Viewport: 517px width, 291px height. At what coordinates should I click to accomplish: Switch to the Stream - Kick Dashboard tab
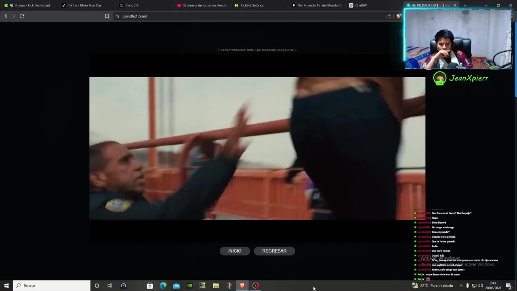[x=29, y=5]
